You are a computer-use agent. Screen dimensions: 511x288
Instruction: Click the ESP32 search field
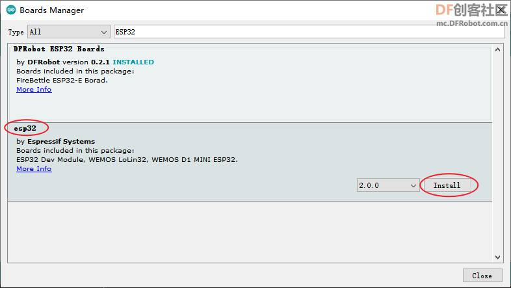[309, 32]
